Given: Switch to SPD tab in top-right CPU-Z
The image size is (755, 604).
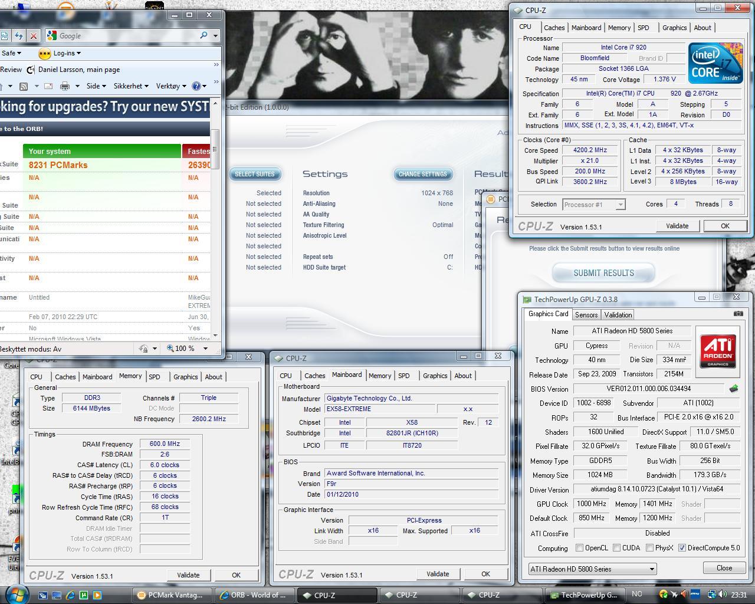Looking at the screenshot, I should (643, 28).
